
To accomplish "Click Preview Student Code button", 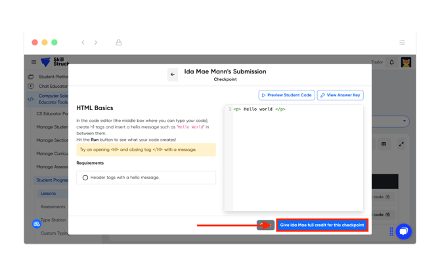I will (286, 95).
